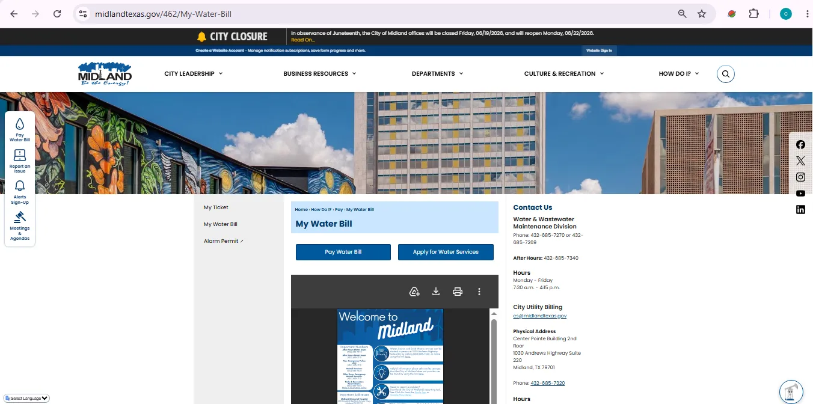Screen dimensions: 813x404
Task: Expand the How Do I? menu
Action: click(679, 74)
